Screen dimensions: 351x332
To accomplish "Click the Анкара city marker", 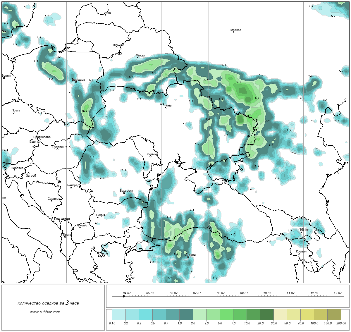I will pos(188,257).
